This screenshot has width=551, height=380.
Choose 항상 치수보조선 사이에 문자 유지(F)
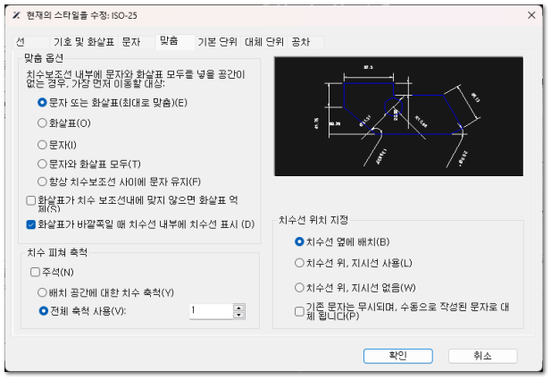tap(120, 182)
